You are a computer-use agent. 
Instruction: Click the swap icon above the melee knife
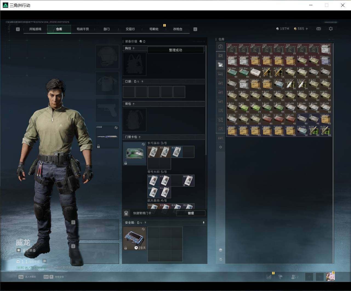click(116, 128)
